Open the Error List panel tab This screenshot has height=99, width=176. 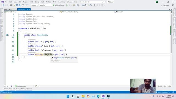pyautogui.click(x=12, y=89)
